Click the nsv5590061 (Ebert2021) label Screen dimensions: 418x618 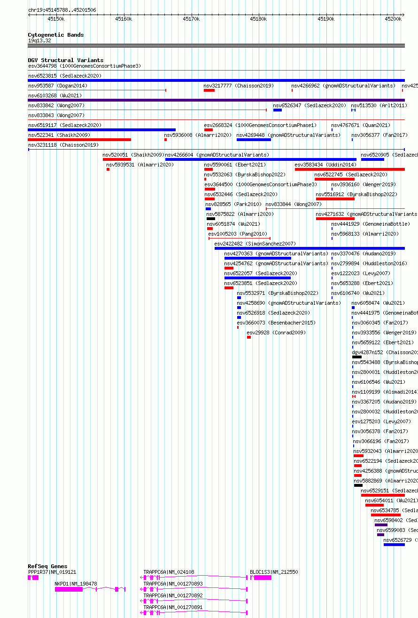pos(235,165)
